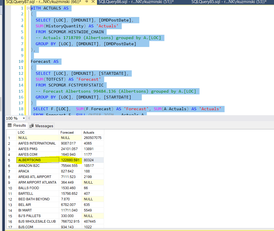Select all results via grid corner cell
The width and height of the screenshot is (274, 231).
tap(11, 133)
